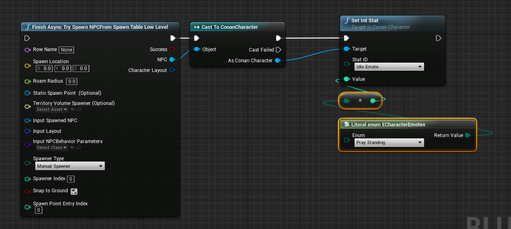This screenshot has width=511, height=229.
Task: Click the Roam Radius value field
Action: tap(72, 82)
